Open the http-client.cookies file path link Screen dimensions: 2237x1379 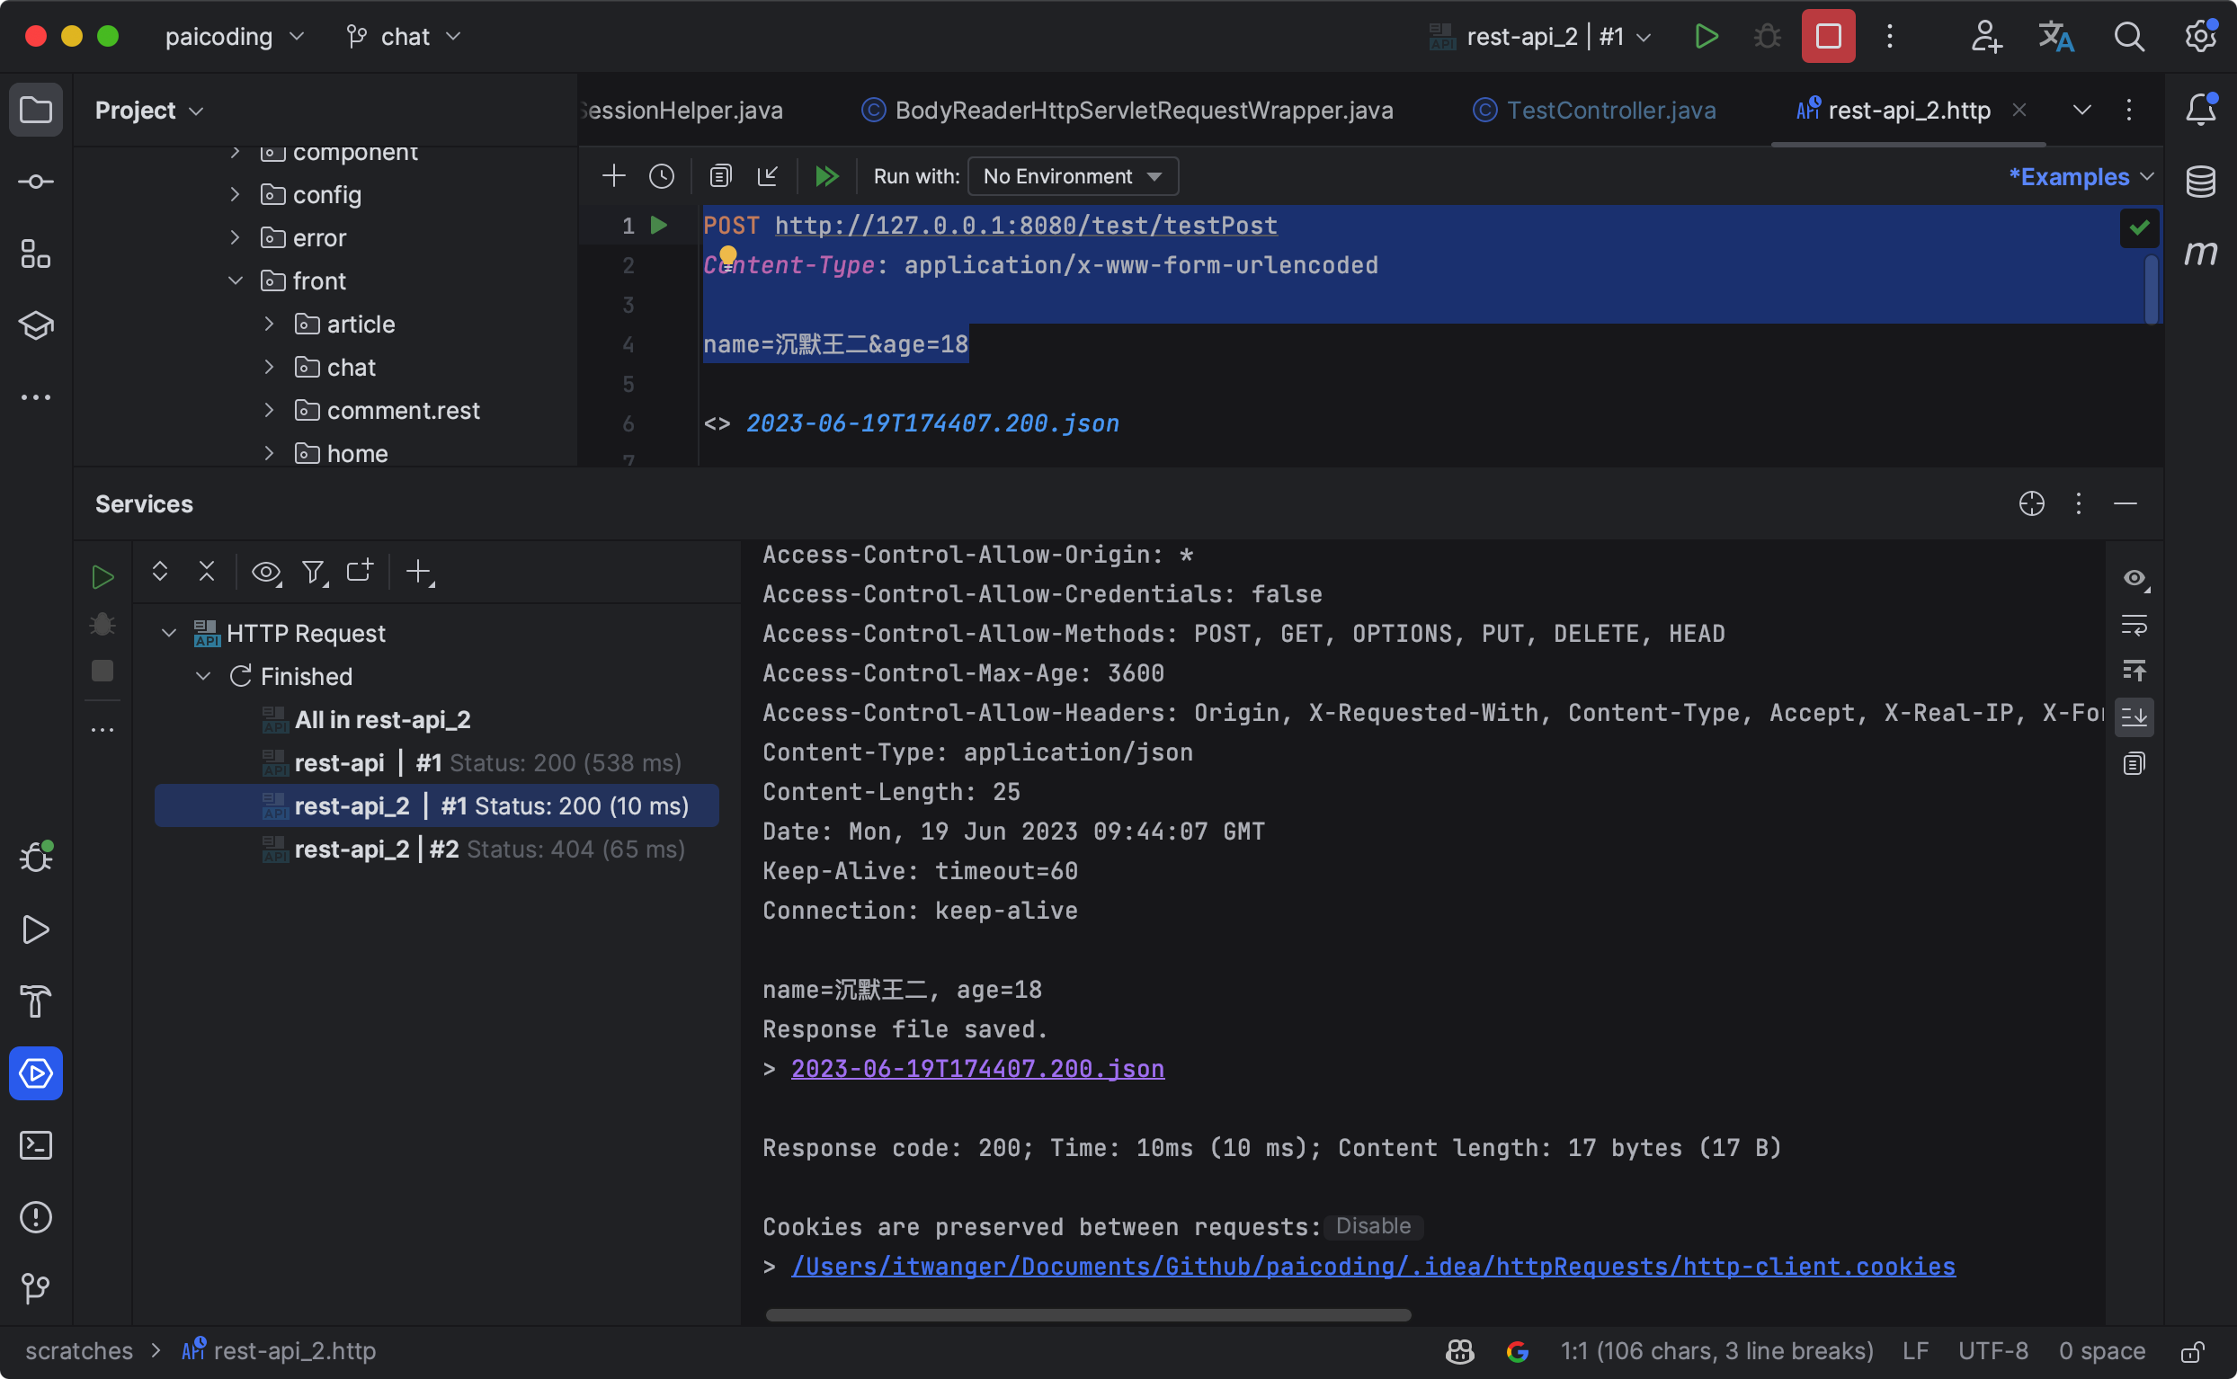(x=1371, y=1267)
